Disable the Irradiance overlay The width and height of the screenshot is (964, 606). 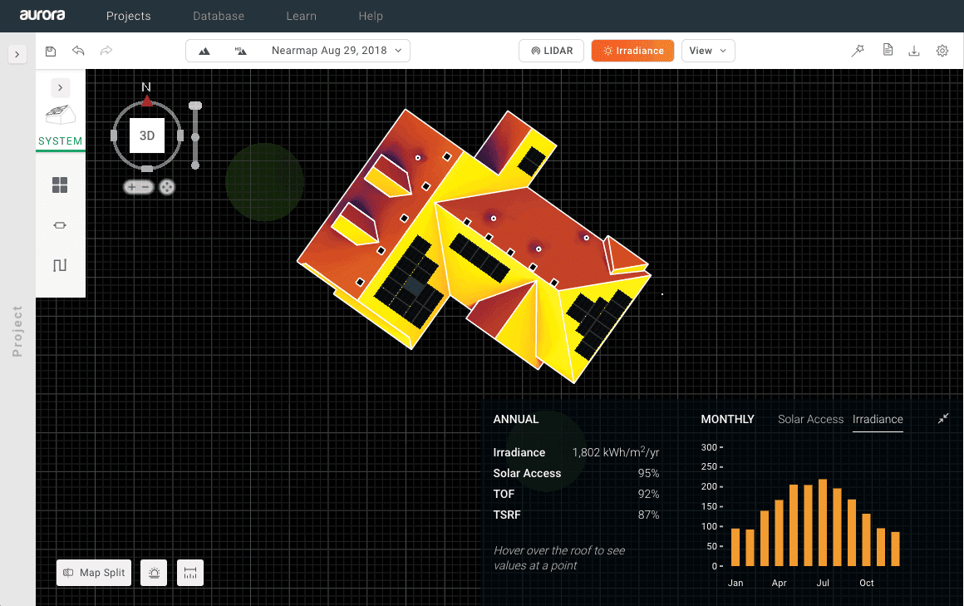[632, 50]
